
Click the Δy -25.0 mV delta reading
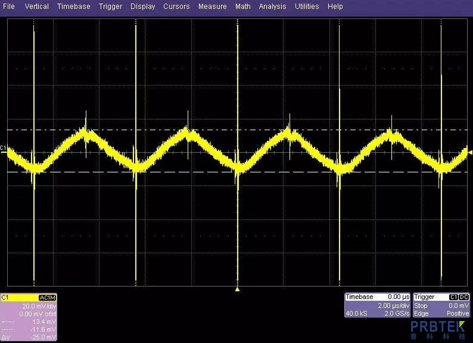pyautogui.click(x=29, y=337)
